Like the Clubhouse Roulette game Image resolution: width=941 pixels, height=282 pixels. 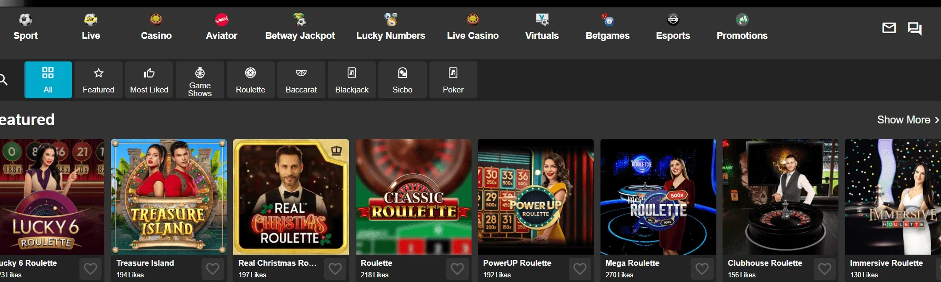pyautogui.click(x=825, y=269)
